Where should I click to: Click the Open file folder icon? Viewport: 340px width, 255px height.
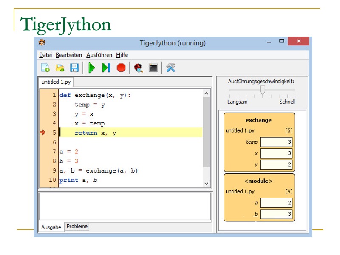60,68
